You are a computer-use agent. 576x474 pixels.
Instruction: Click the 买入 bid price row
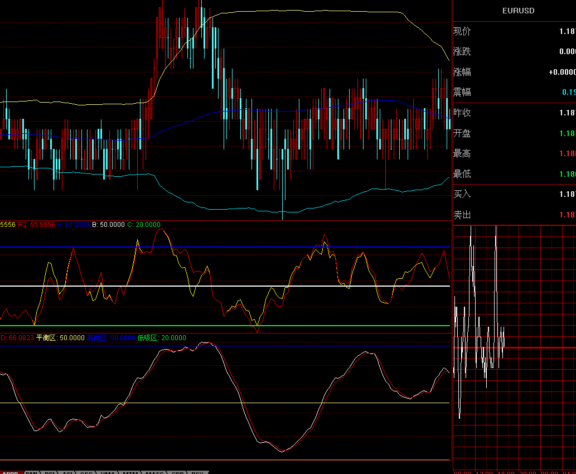(x=513, y=195)
